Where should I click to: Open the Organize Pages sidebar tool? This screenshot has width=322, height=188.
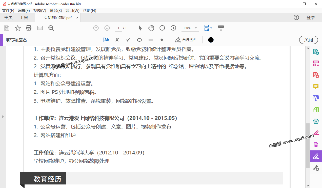pos(316,63)
